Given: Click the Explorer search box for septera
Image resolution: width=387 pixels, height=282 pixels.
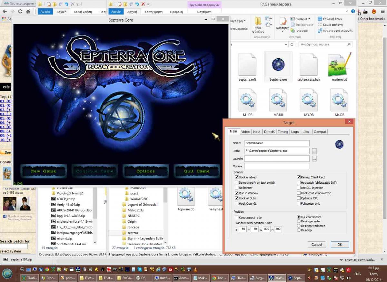Looking at the screenshot, I should (x=325, y=44).
